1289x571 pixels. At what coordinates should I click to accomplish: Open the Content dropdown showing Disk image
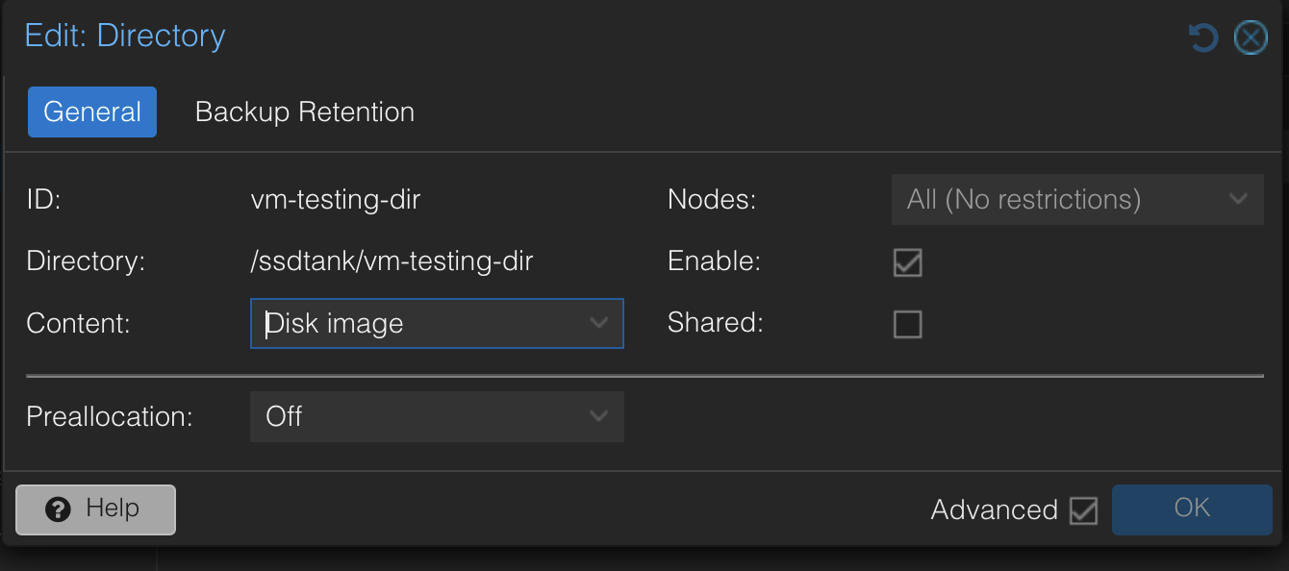(x=437, y=323)
